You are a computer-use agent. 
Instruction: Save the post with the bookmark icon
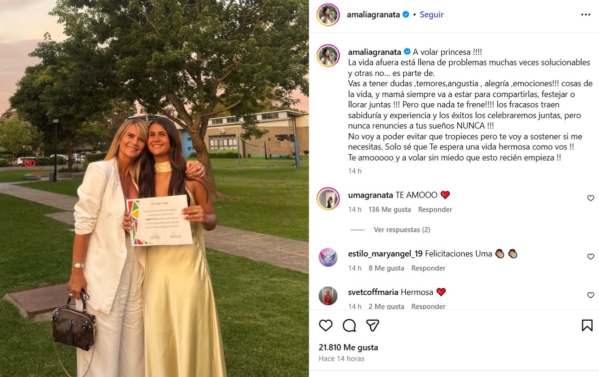click(587, 326)
